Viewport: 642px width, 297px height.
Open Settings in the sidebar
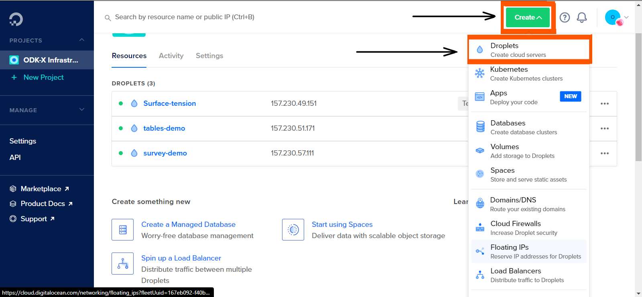pyautogui.click(x=23, y=141)
